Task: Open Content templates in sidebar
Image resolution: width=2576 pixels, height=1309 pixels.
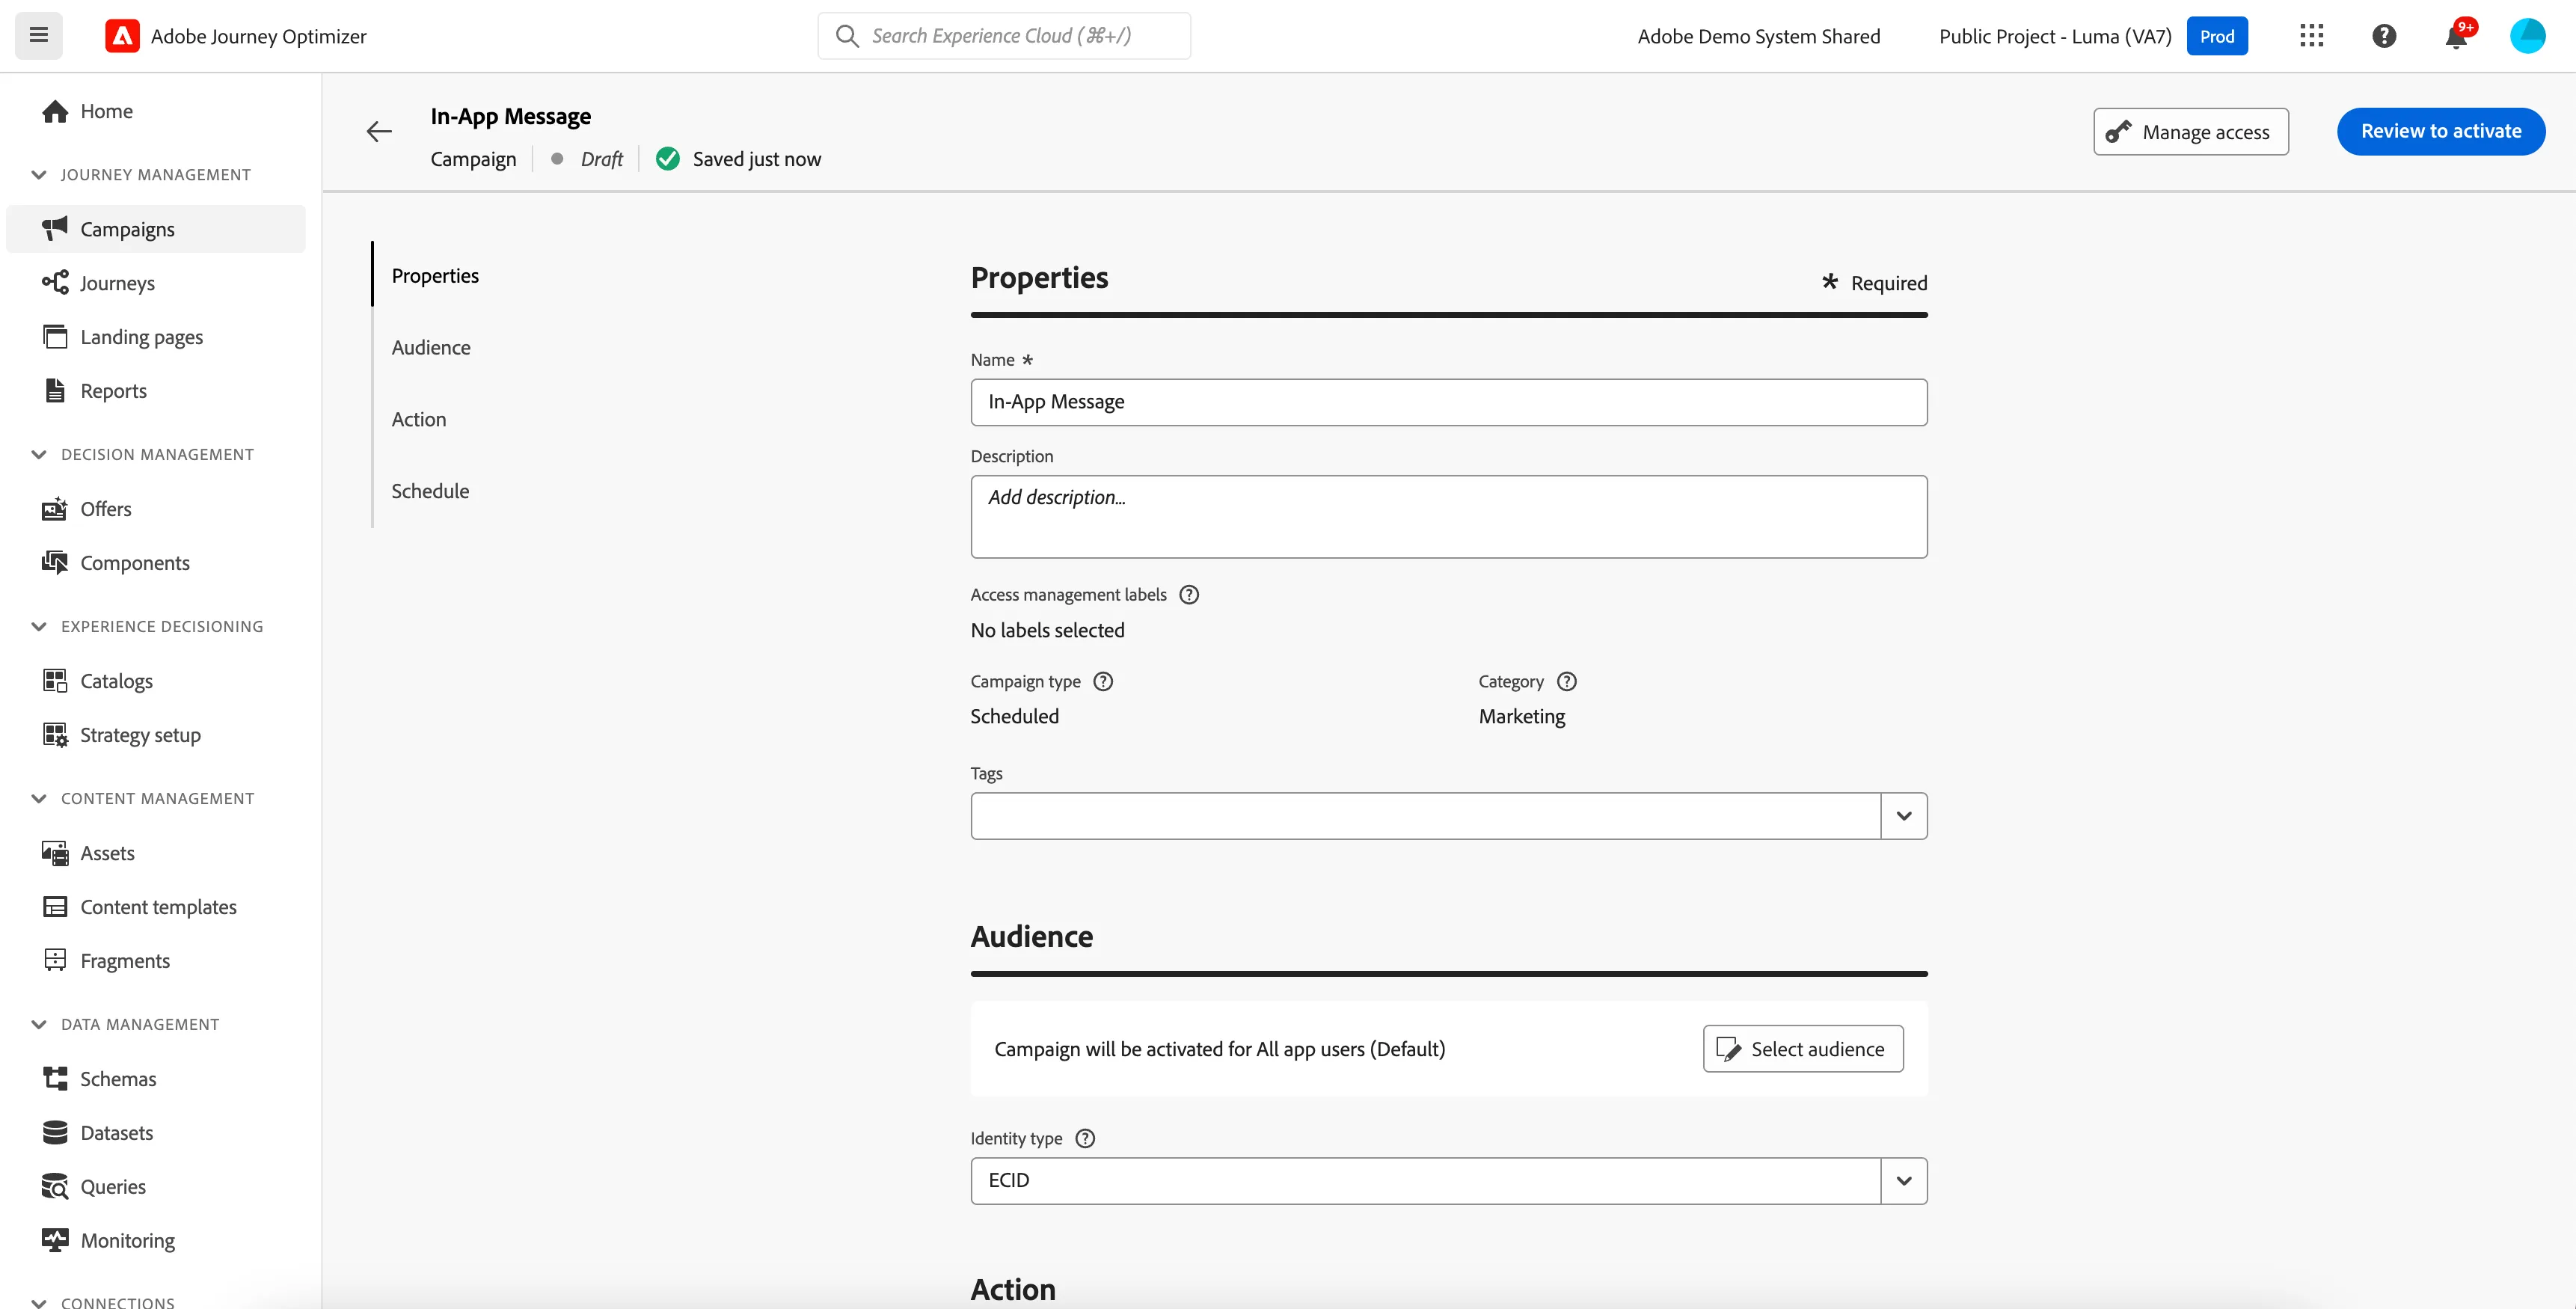Action: 158,907
